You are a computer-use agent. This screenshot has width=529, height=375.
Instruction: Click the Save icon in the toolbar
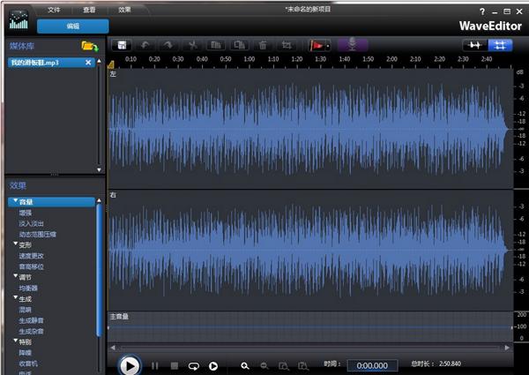click(122, 44)
